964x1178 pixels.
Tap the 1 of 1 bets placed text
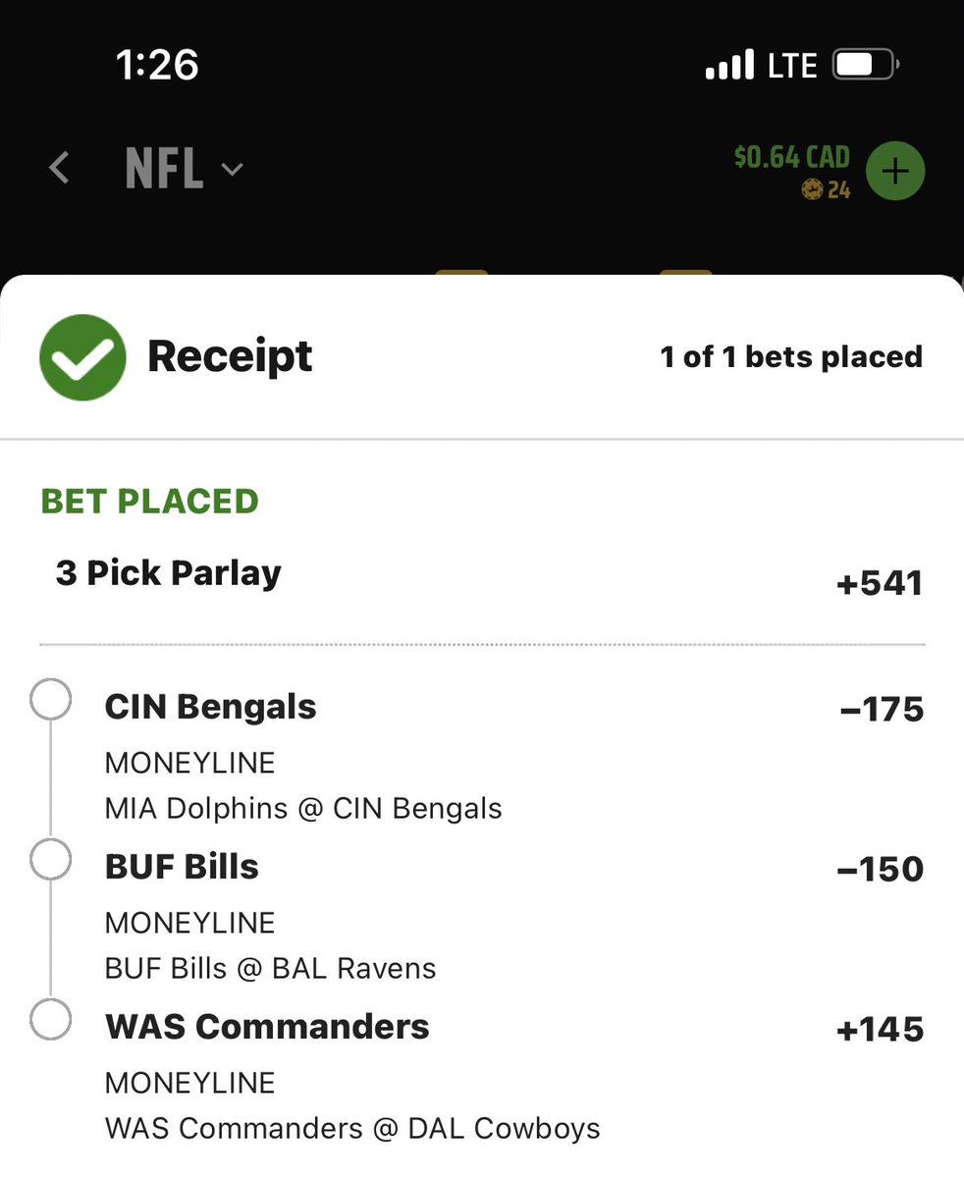[791, 356]
